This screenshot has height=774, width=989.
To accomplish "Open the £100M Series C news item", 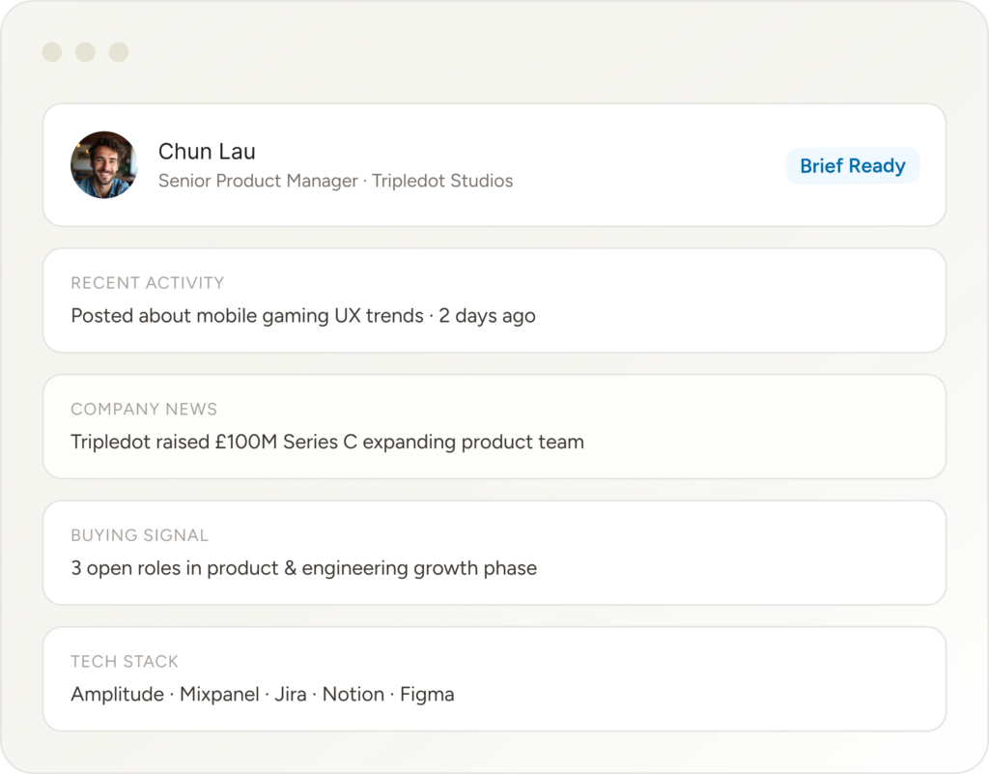I will [326, 443].
